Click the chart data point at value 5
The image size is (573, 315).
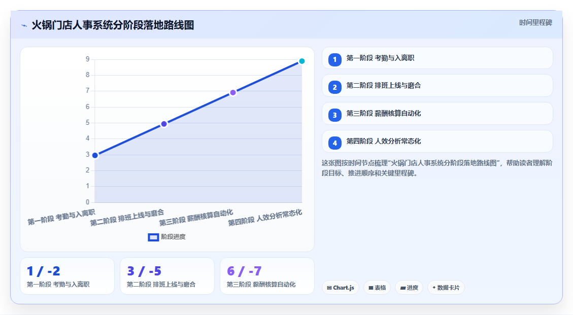(x=164, y=124)
